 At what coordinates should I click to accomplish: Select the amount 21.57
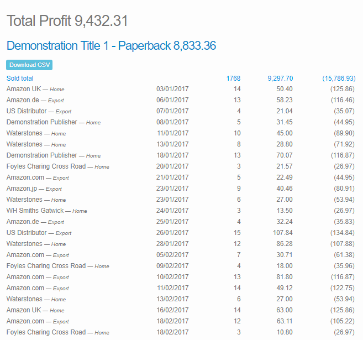point(285,166)
